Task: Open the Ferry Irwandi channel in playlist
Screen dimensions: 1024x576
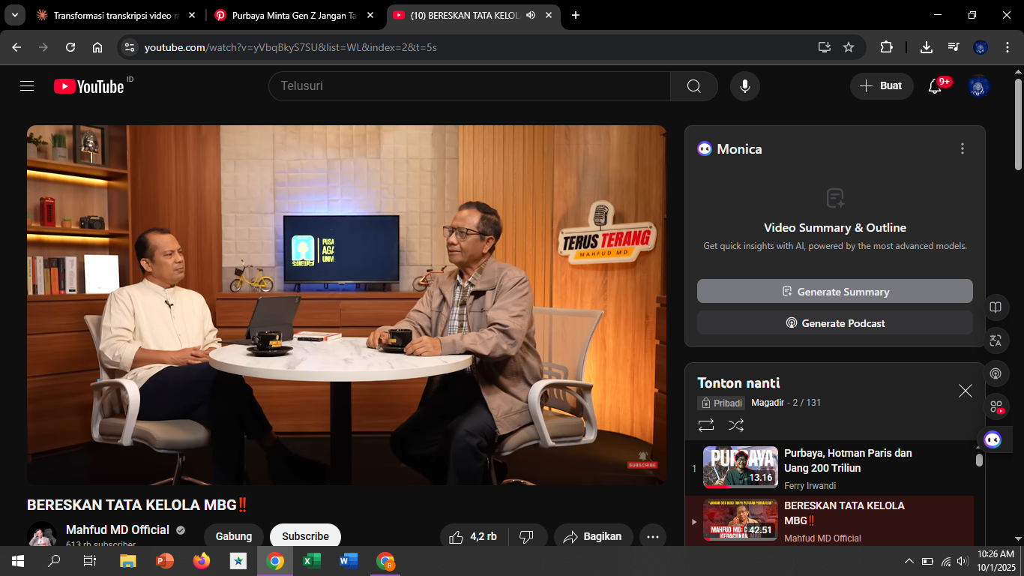Action: click(x=810, y=485)
